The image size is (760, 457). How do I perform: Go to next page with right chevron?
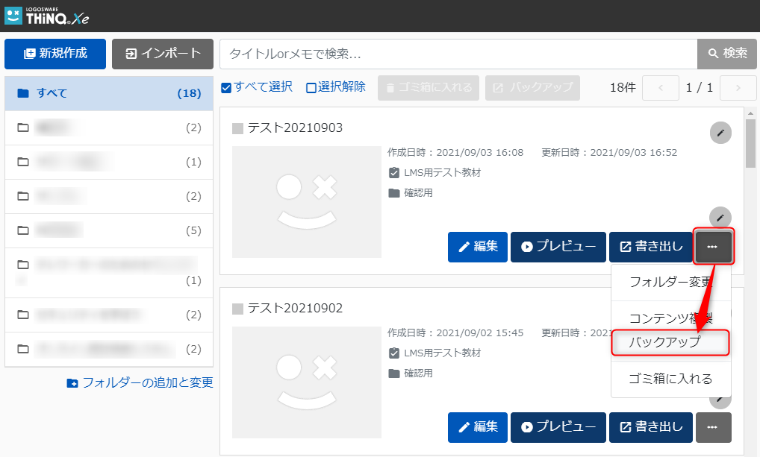click(x=738, y=88)
